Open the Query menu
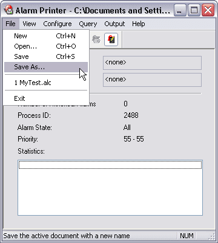The height and width of the screenshot is (243, 218). tap(88, 24)
